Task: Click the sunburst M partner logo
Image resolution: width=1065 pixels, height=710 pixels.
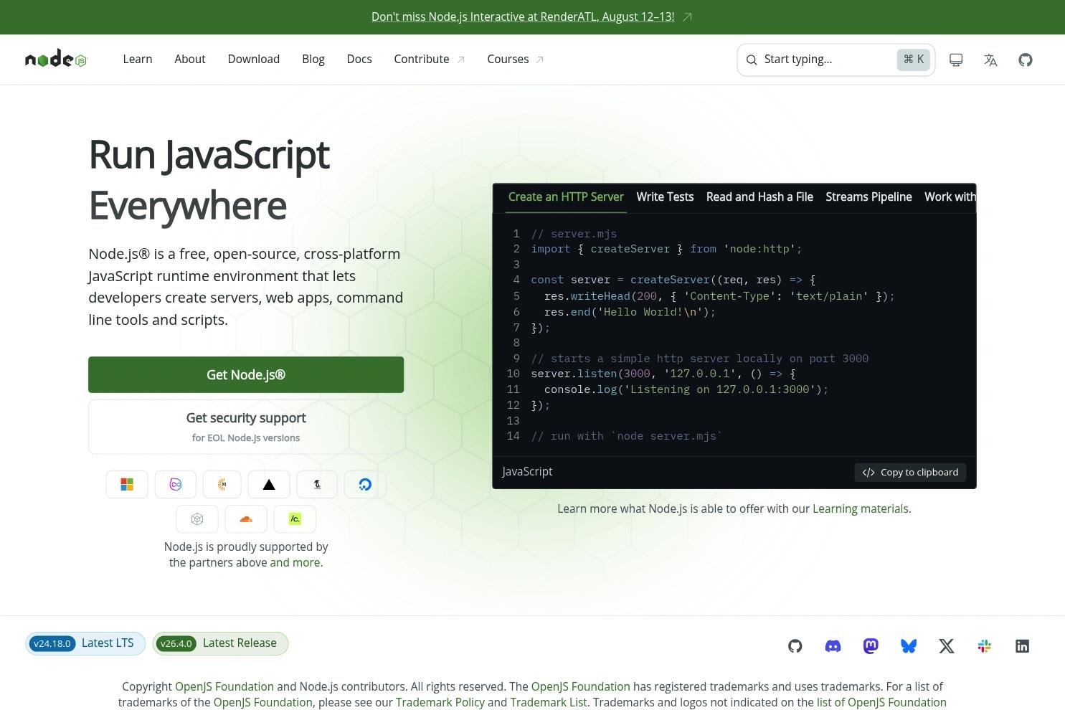Action: pyautogui.click(x=222, y=485)
